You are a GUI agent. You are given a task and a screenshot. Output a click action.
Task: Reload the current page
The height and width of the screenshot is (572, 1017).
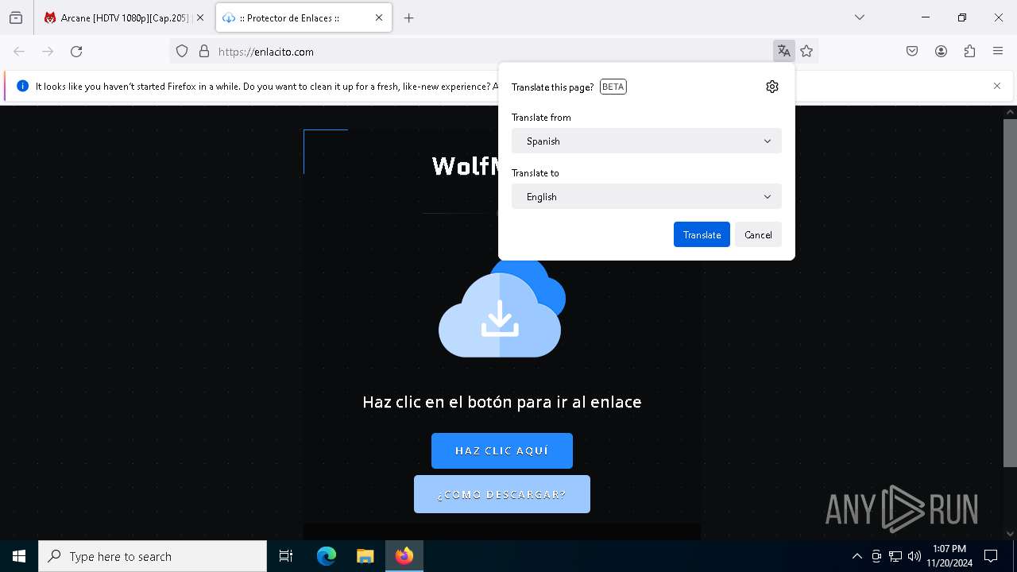click(x=76, y=52)
